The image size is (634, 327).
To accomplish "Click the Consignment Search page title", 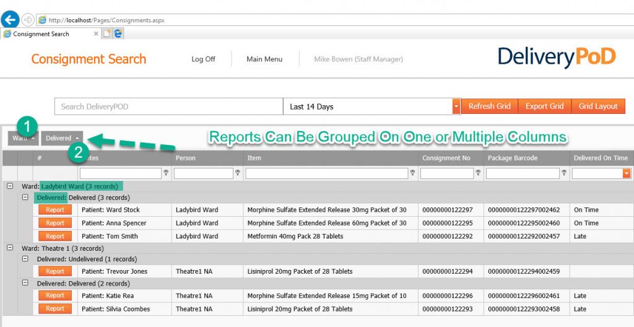I will click(x=89, y=59).
